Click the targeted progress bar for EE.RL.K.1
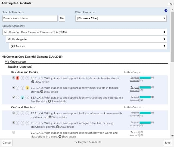The image size is (174, 147). point(145,78)
